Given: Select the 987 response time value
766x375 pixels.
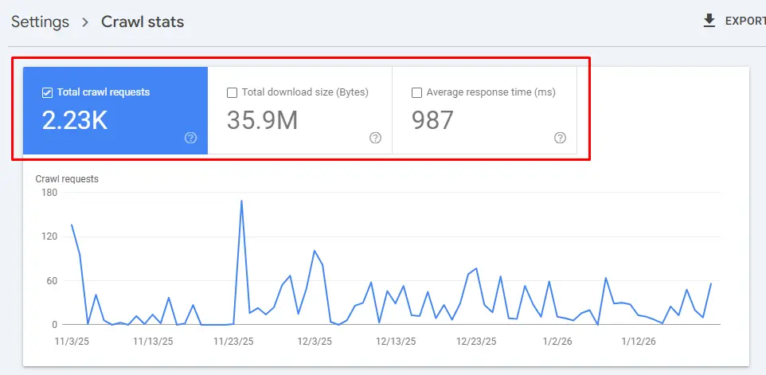Looking at the screenshot, I should [x=432, y=120].
